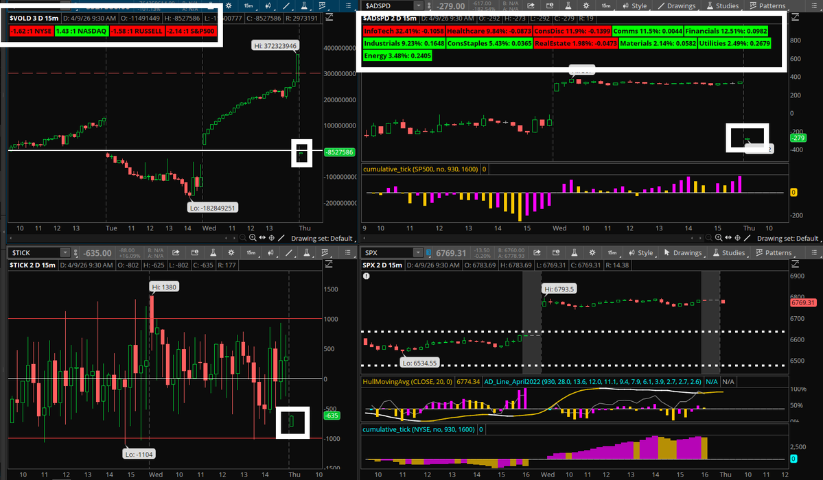Open the 15m timeframe dropdown in $VOLD panel
Viewport: 823px width, 480px height.
(x=248, y=5)
